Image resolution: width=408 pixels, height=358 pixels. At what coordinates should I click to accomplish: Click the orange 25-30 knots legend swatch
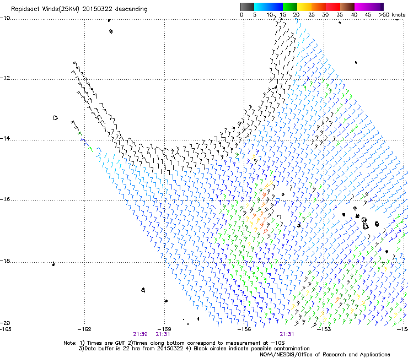point(319,7)
